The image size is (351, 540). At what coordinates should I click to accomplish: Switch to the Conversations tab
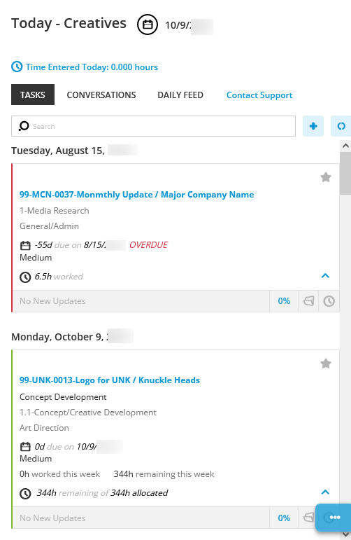[x=101, y=95]
